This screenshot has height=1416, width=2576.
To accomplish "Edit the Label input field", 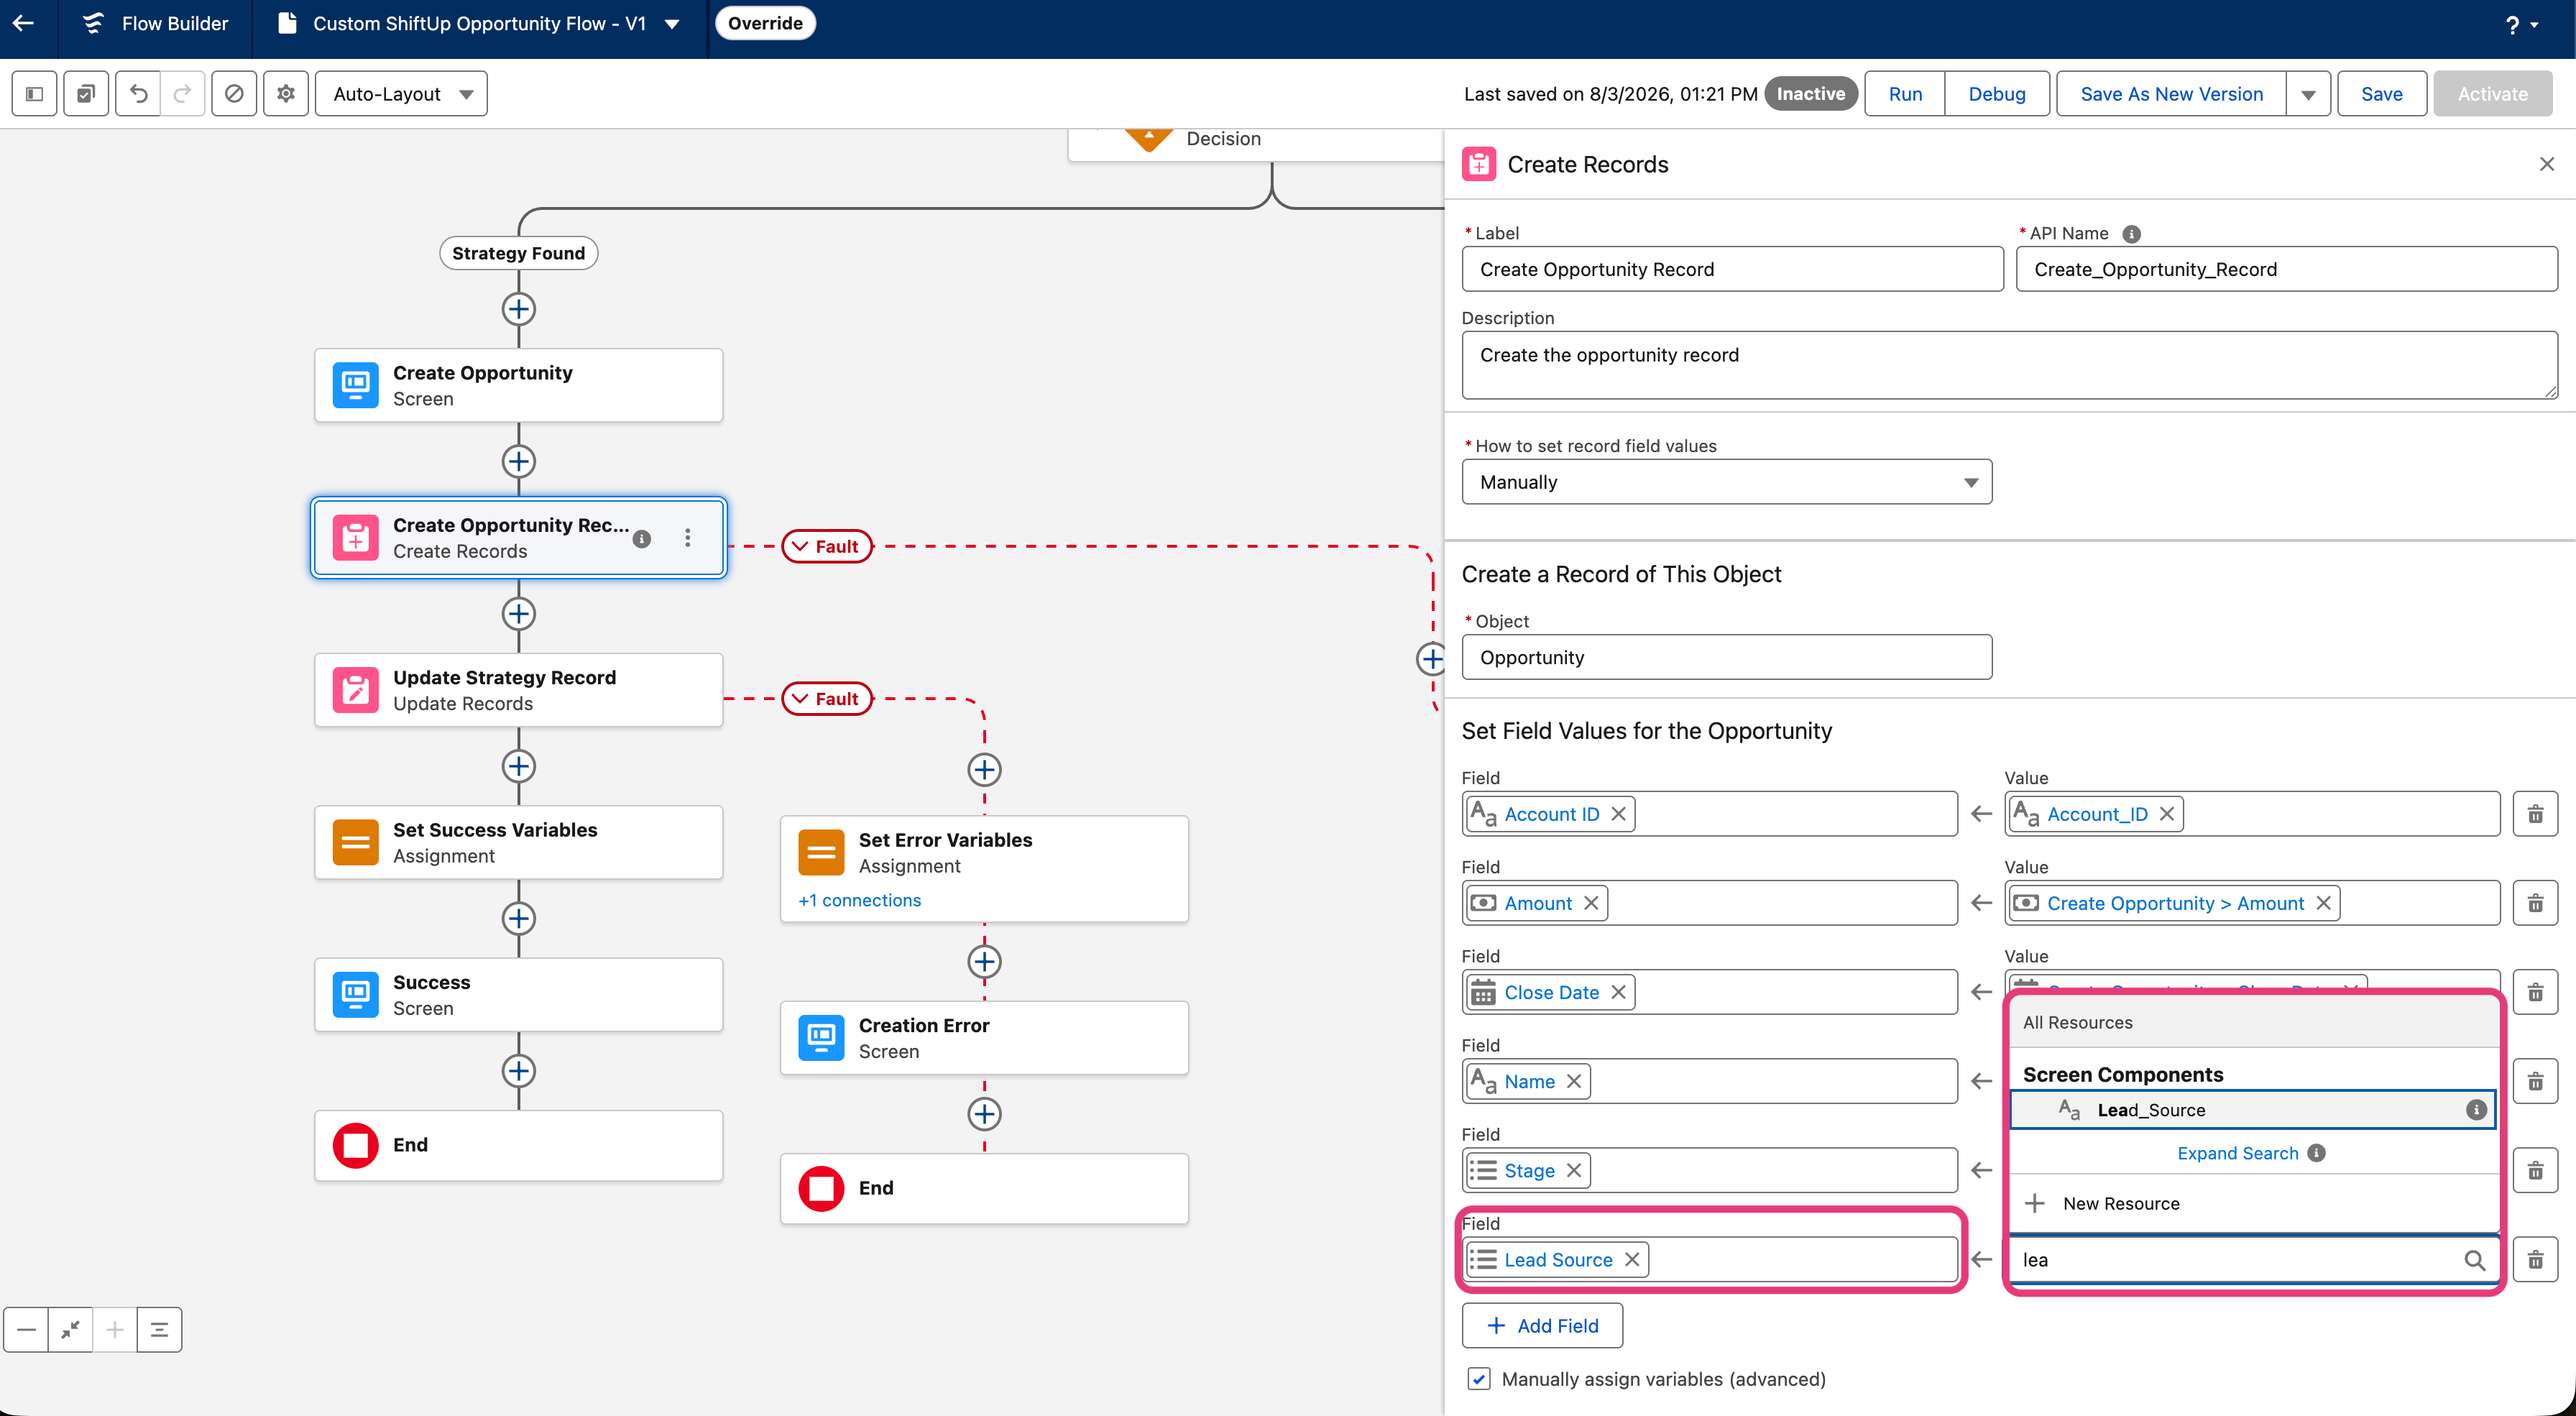I will (1732, 269).
